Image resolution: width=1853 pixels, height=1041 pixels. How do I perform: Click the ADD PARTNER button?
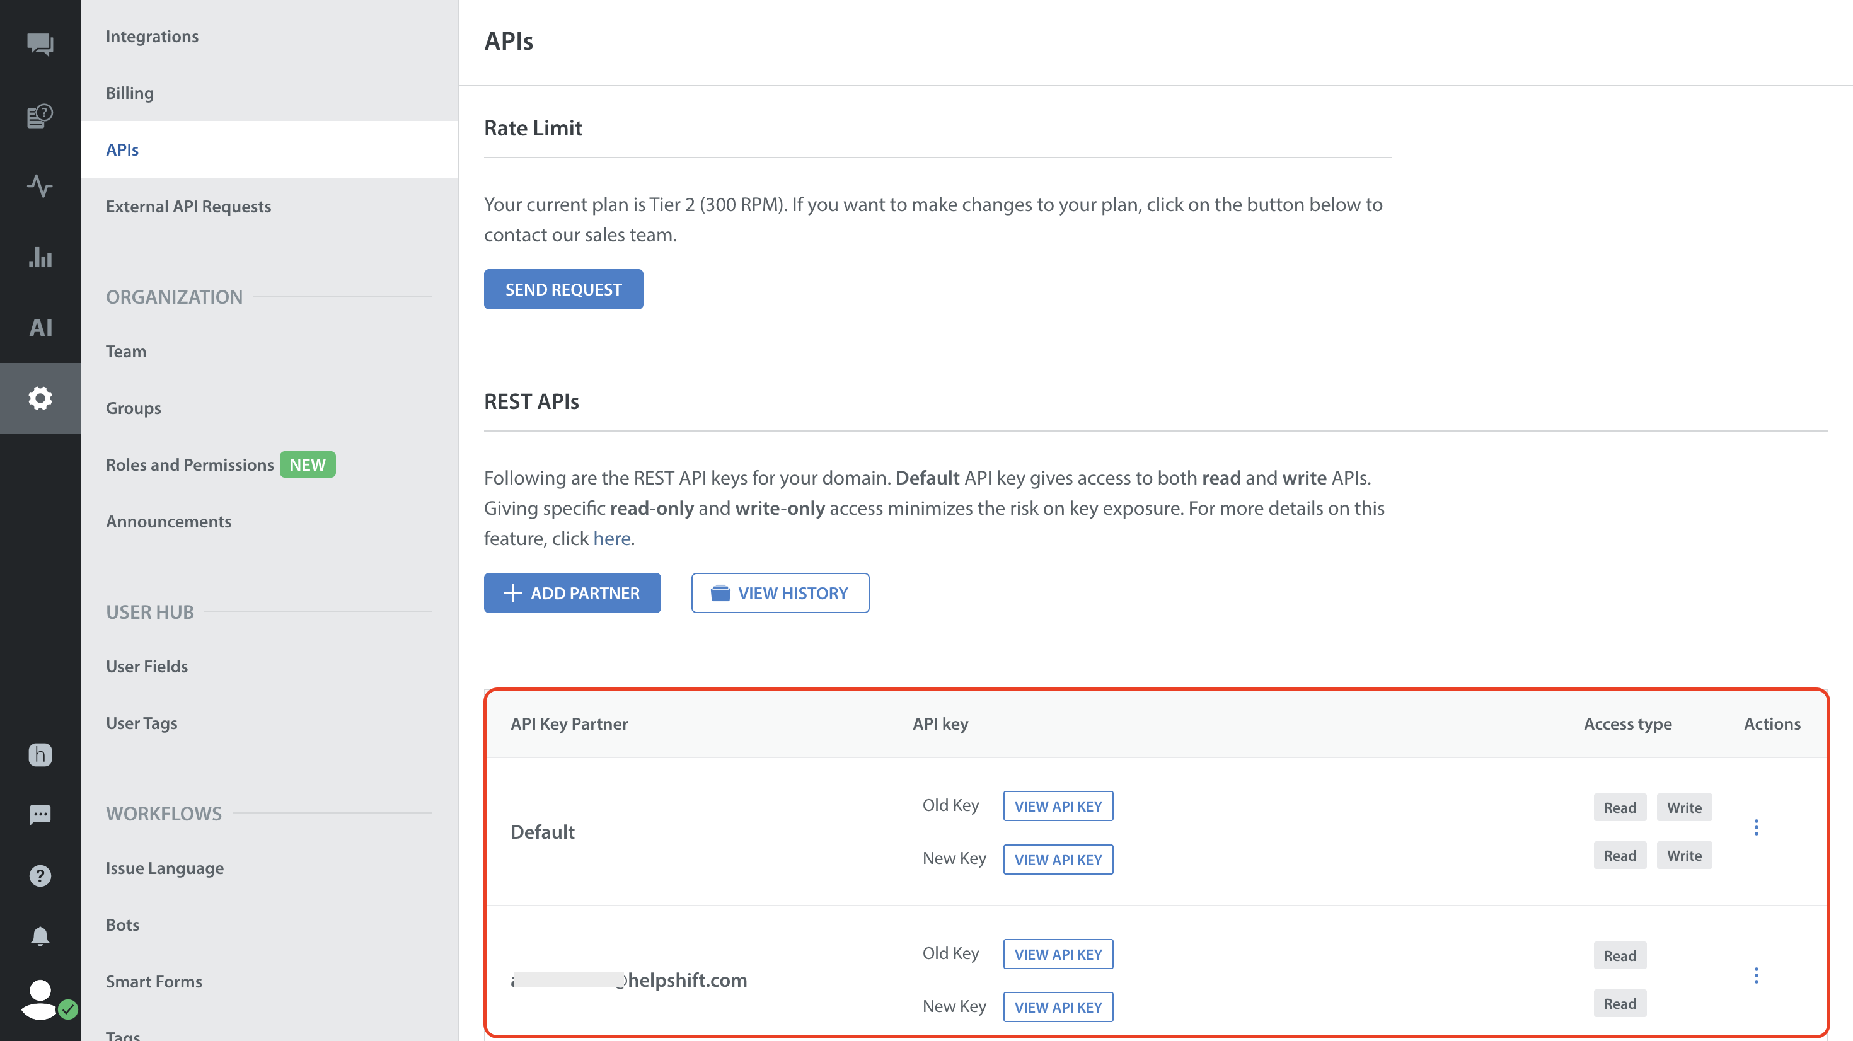(x=572, y=593)
